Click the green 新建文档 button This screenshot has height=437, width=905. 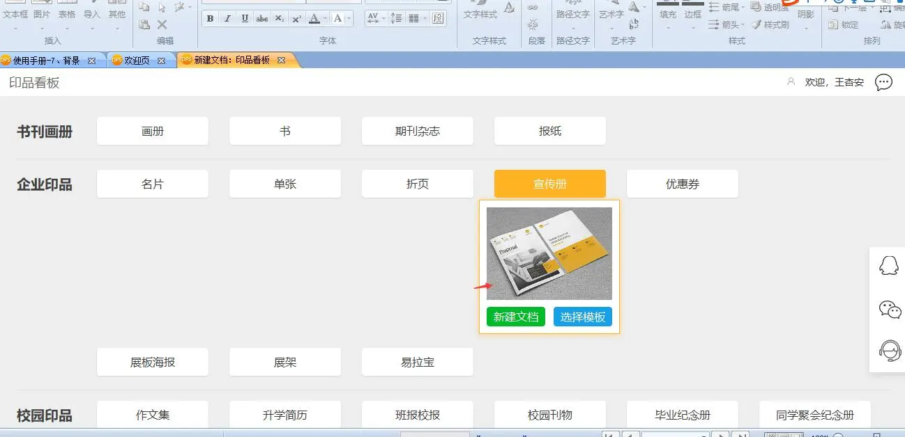(516, 317)
